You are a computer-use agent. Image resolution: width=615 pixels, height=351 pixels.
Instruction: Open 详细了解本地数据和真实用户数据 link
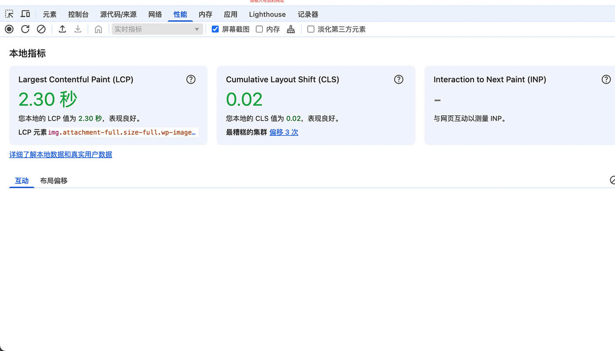pos(61,154)
